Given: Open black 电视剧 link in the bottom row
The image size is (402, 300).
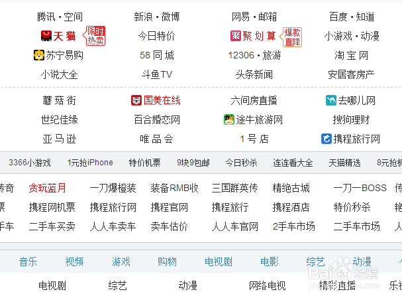Looking at the screenshot, I should 52,285.
